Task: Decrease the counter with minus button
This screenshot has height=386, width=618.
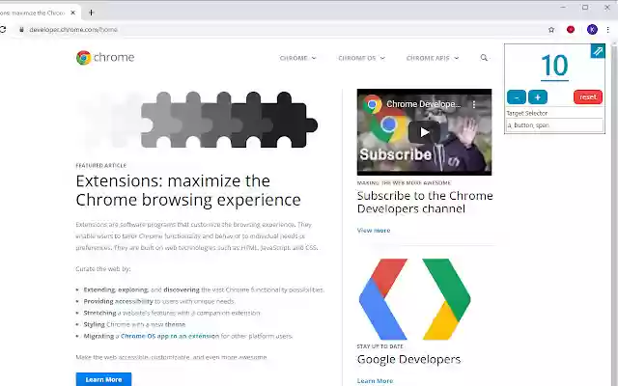Action: [517, 97]
